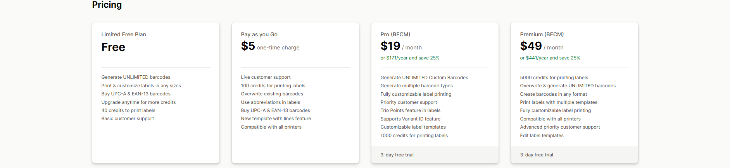
Task: Click "5000 credits for printing labels" feature
Action: [x=554, y=78]
